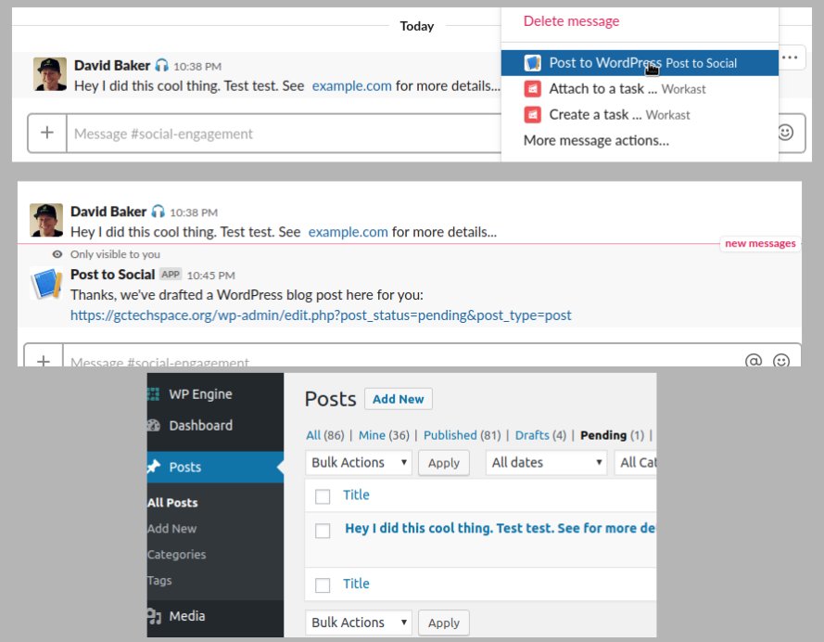Click the Title link in the table footer
The height and width of the screenshot is (642, 824).
(x=356, y=584)
